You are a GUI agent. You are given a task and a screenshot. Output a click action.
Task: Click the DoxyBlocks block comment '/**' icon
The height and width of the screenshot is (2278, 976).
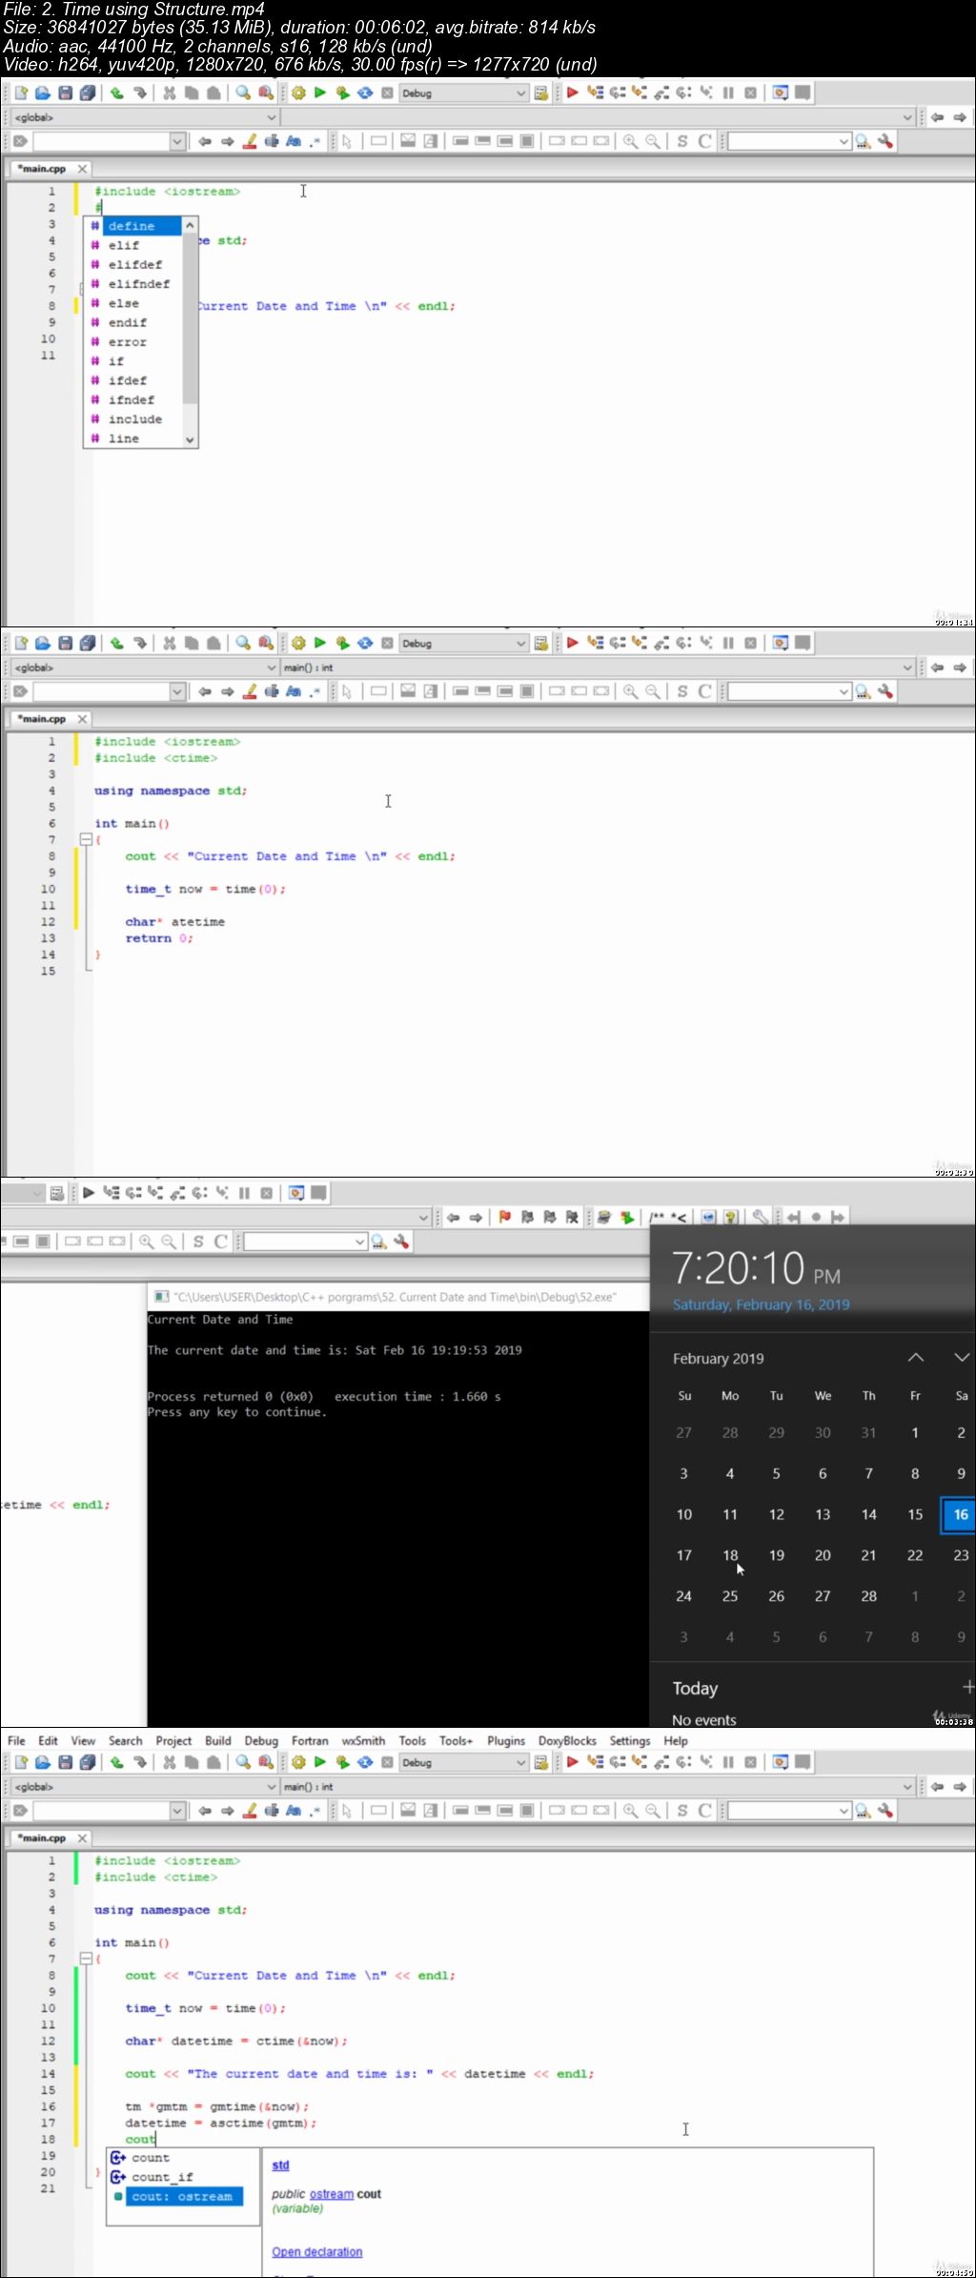pos(657,1217)
